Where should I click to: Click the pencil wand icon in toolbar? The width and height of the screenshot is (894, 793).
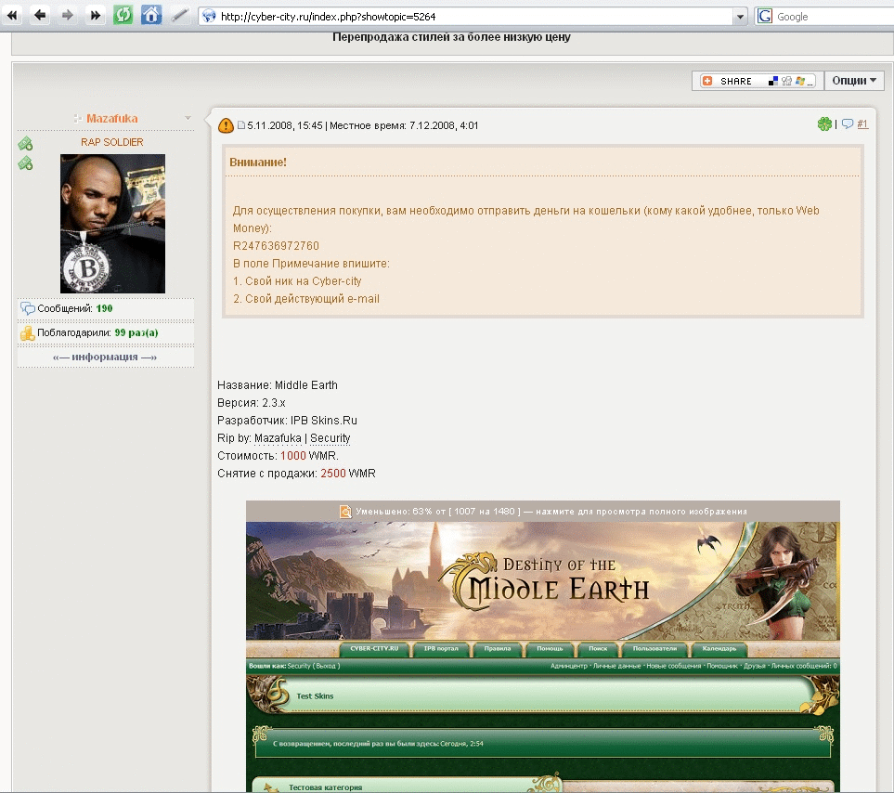(180, 16)
